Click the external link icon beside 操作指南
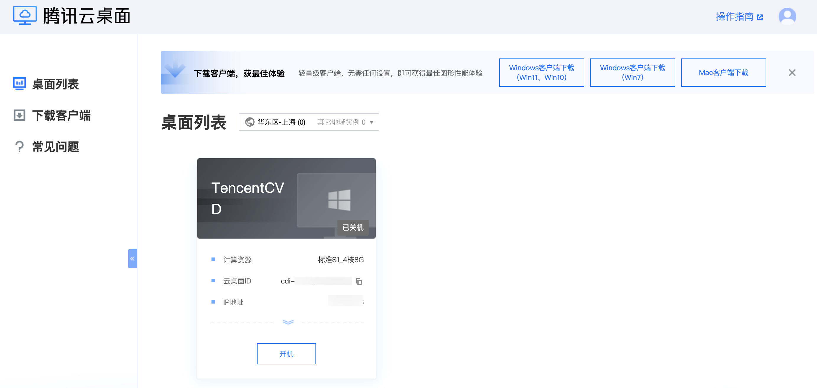Screen dimensions: 817x388 (760, 17)
